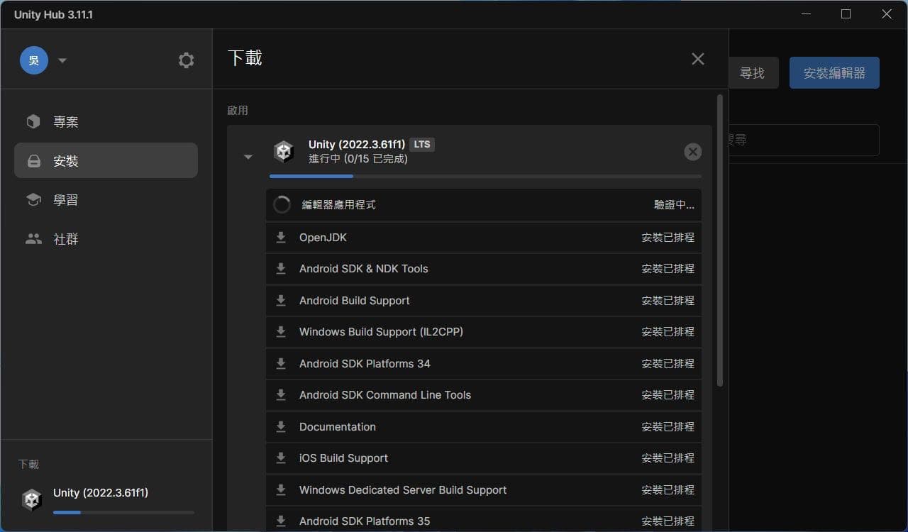
Task: Cancel the Unity 2022.3.61f1 download
Action: [x=692, y=151]
